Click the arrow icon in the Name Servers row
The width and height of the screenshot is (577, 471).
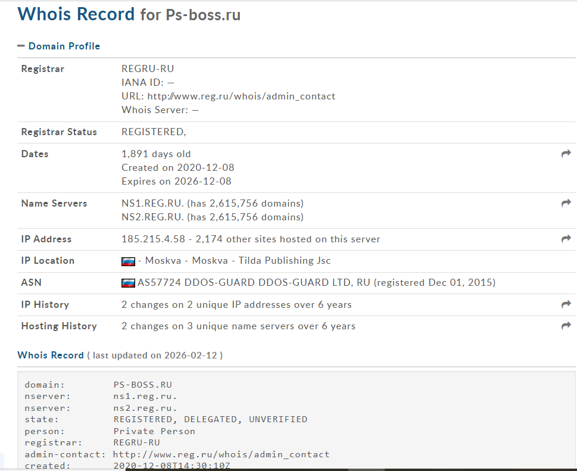[566, 203]
